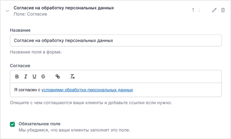This screenshot has height=139, width=231.
Task: Clear formatting using Tx icon
Action: point(72,77)
